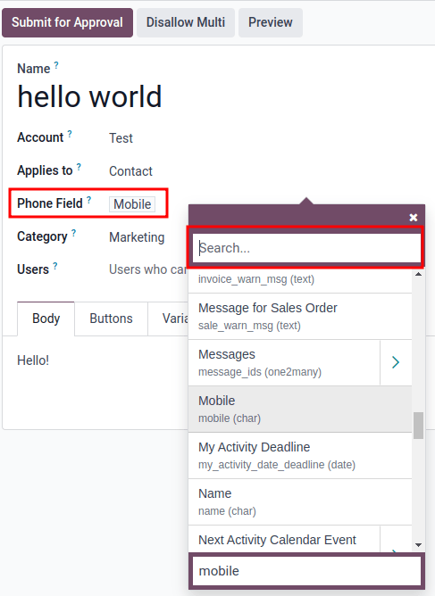This screenshot has height=596, width=435.
Task: Open help tooltip next to Users
Action: pos(55,266)
